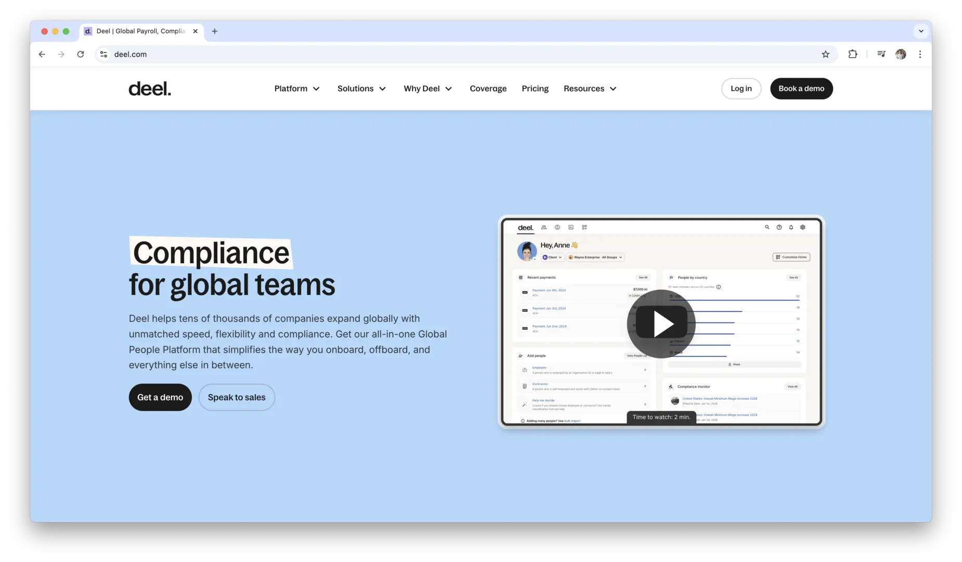Reload the deel.com page

(x=81, y=54)
